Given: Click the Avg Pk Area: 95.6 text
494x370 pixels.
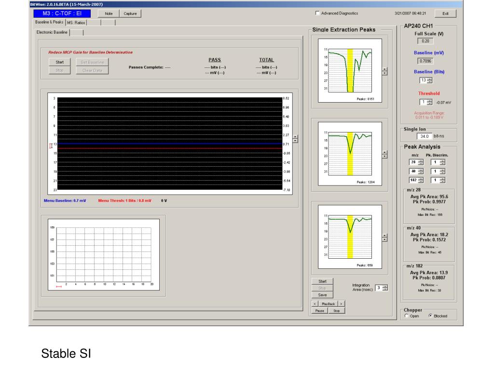Looking at the screenshot, I should point(429,197).
